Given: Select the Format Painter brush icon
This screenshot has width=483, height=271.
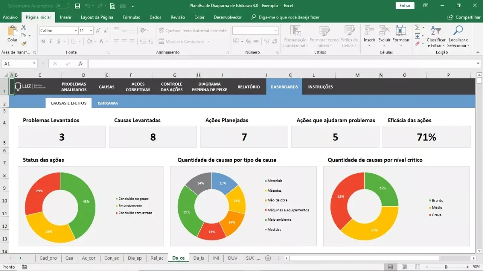Looking at the screenshot, I should click(x=24, y=43).
